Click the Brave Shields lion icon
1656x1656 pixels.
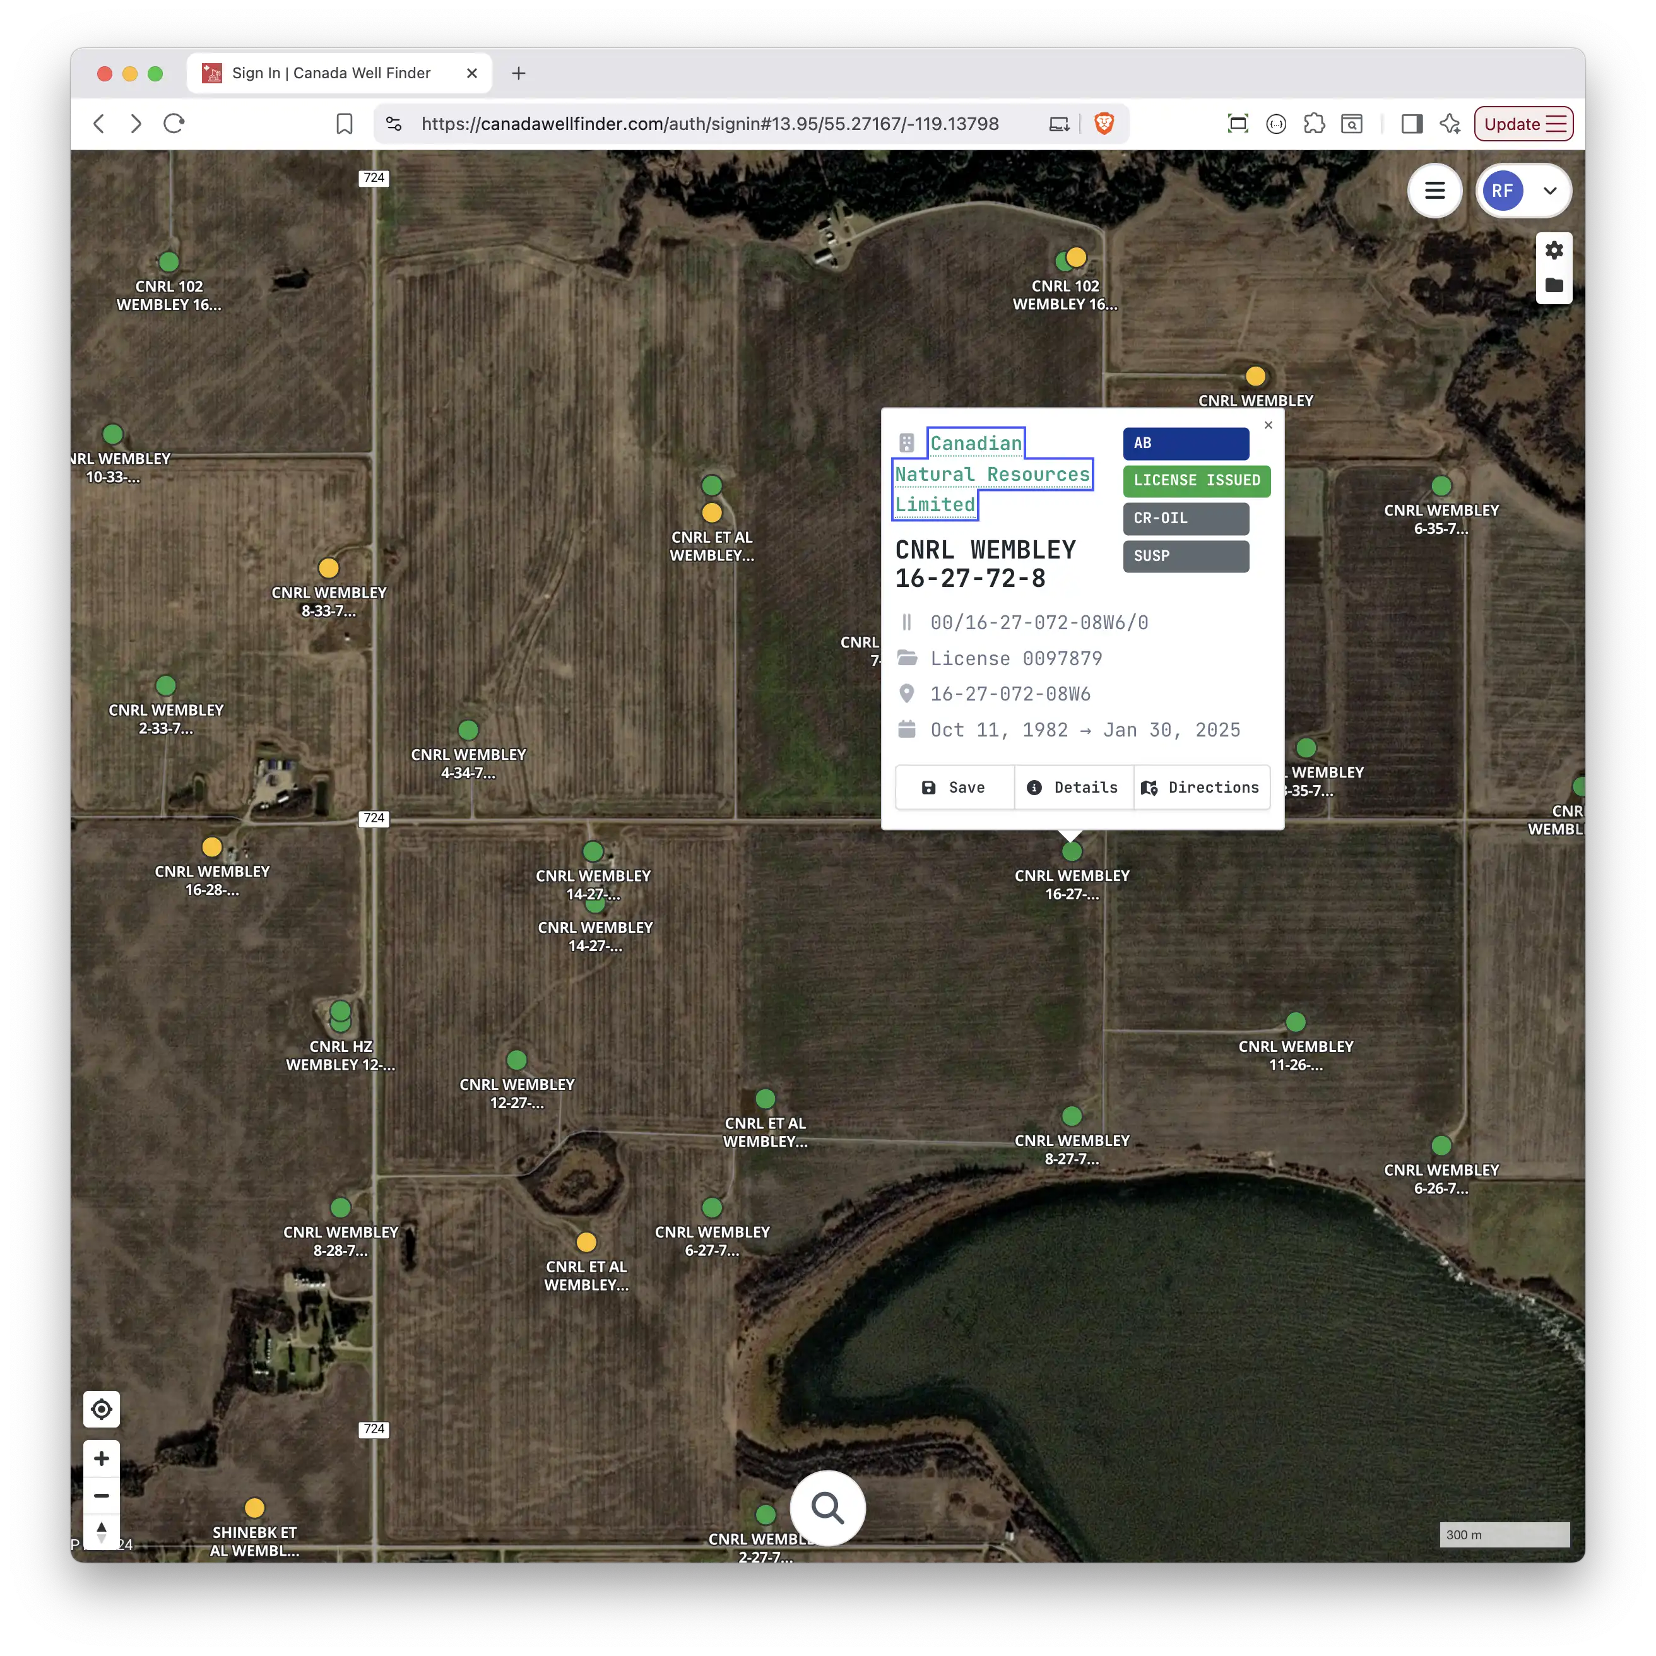click(x=1104, y=124)
